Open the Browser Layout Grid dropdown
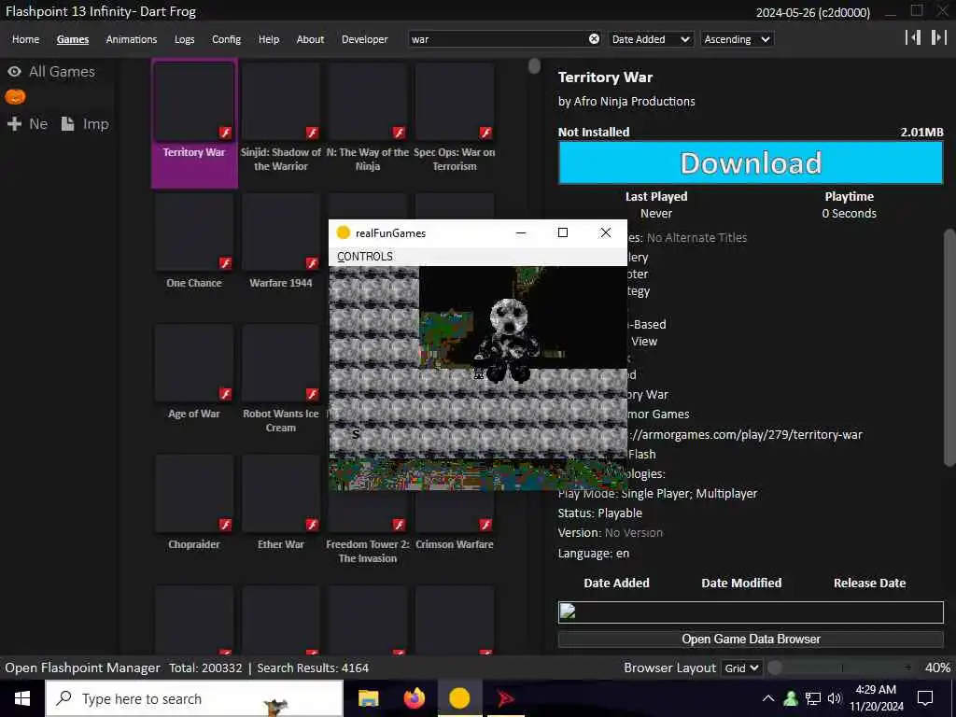The image size is (956, 717). (740, 668)
